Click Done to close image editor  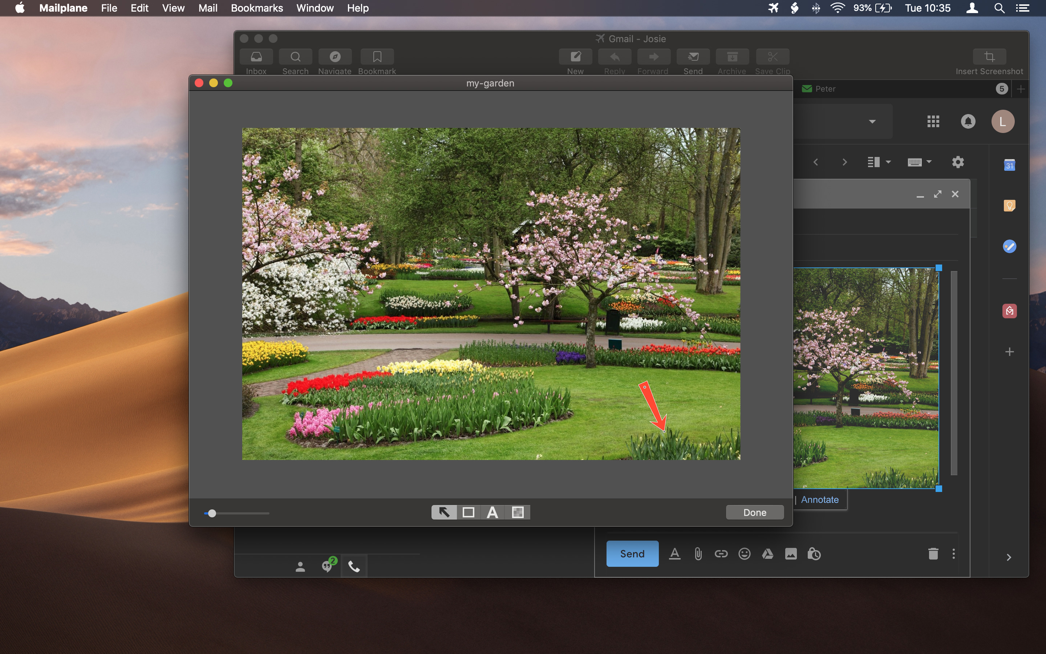[x=754, y=512]
